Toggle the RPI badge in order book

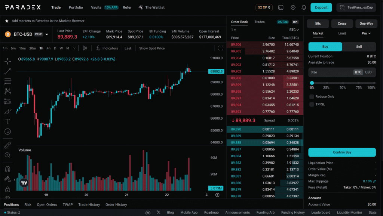point(295,22)
